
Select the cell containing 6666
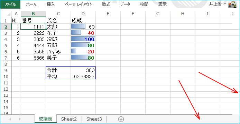pos(33,58)
